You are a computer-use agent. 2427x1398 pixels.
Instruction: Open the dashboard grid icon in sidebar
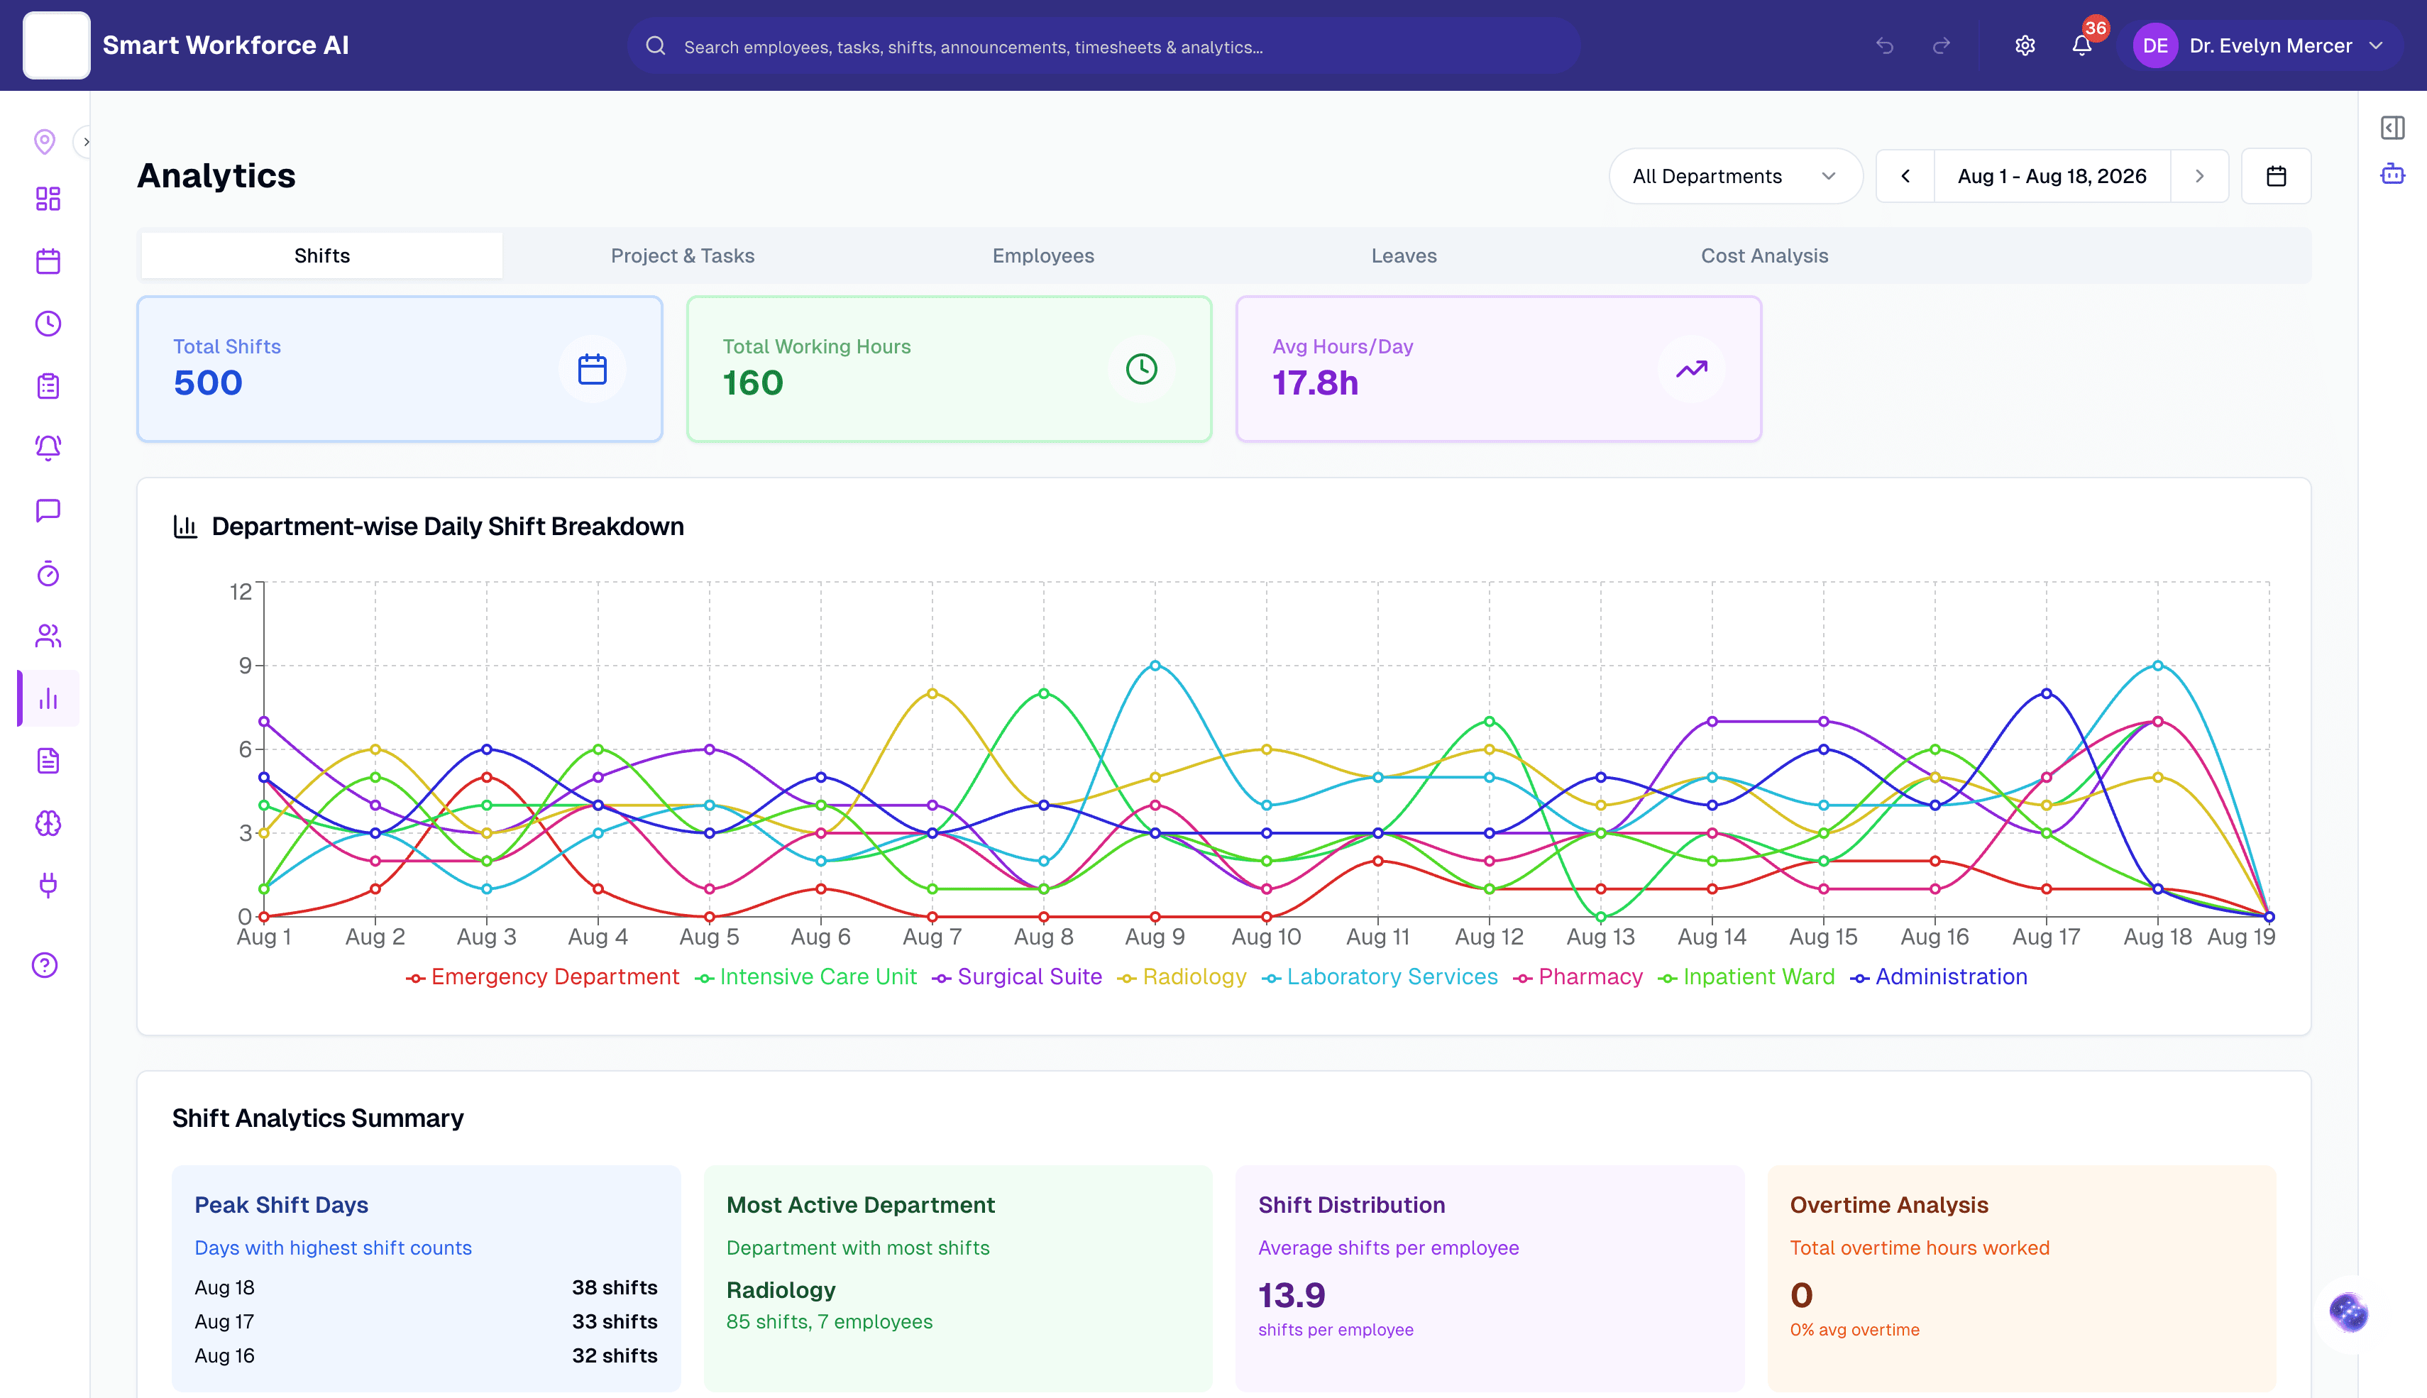tap(48, 199)
